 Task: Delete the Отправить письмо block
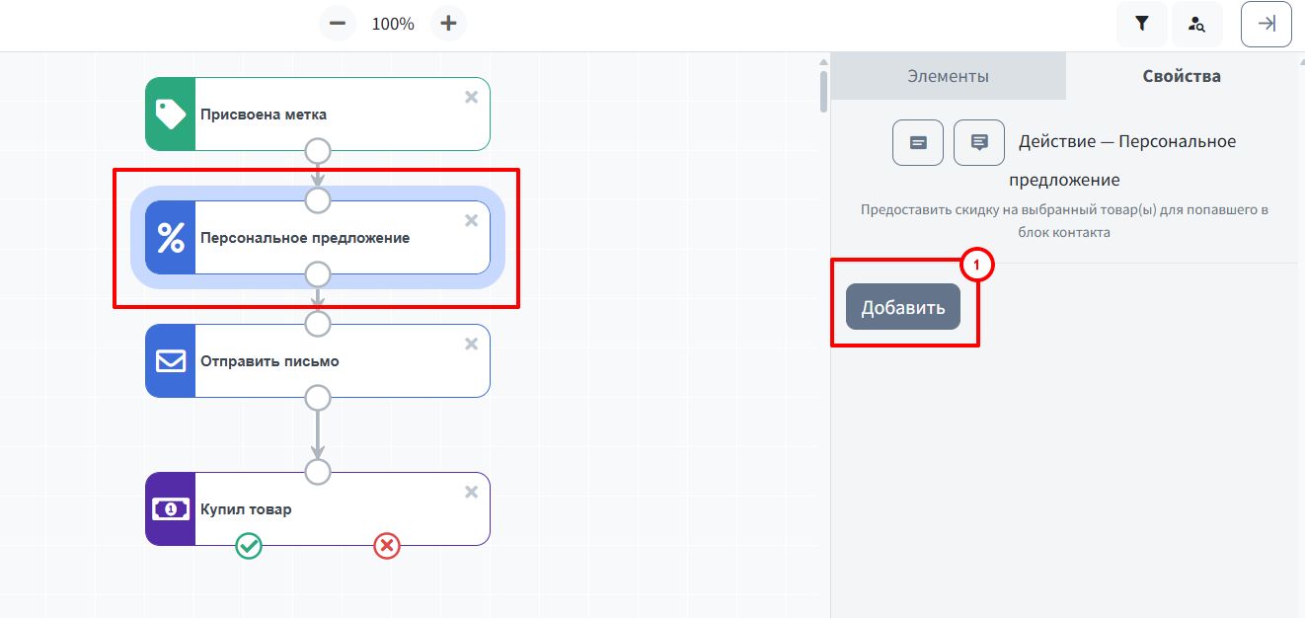click(472, 344)
